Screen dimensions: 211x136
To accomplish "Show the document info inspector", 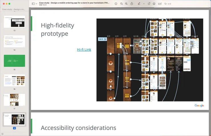I will (x=116, y=4).
